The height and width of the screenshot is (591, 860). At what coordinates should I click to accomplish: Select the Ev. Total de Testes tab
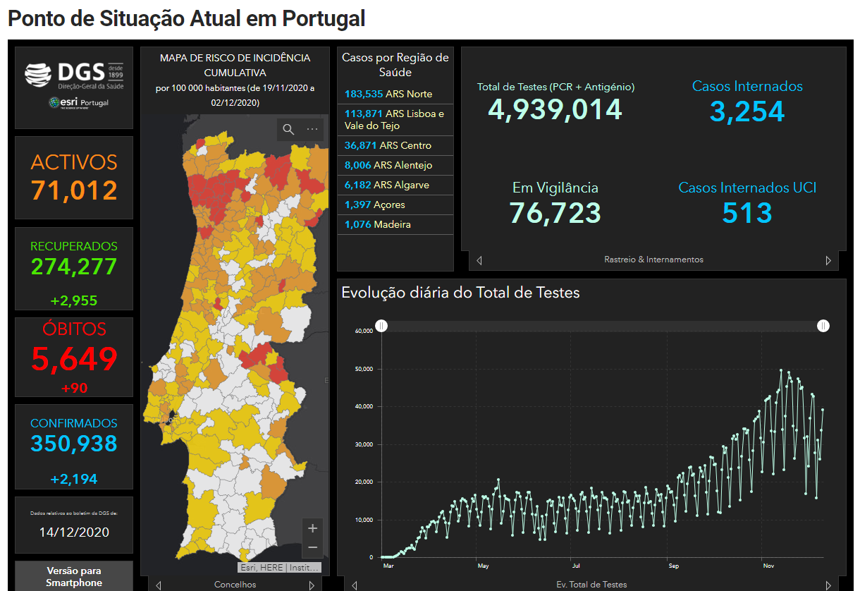(x=591, y=585)
